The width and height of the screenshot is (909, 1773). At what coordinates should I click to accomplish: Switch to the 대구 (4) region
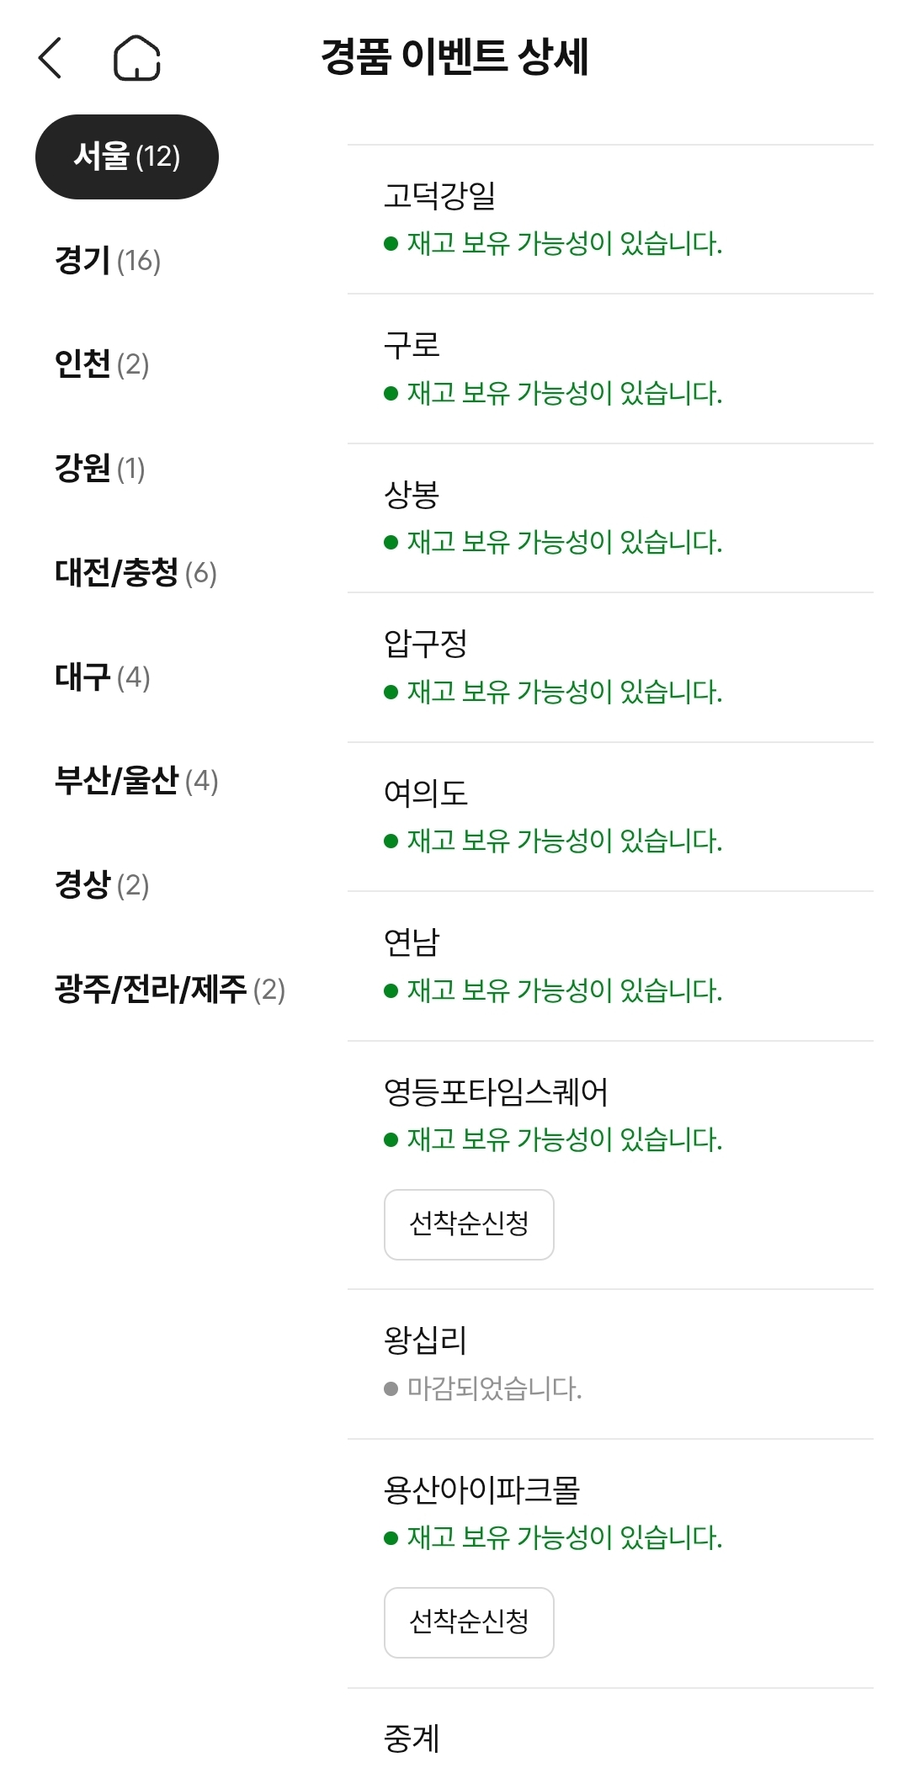(102, 677)
